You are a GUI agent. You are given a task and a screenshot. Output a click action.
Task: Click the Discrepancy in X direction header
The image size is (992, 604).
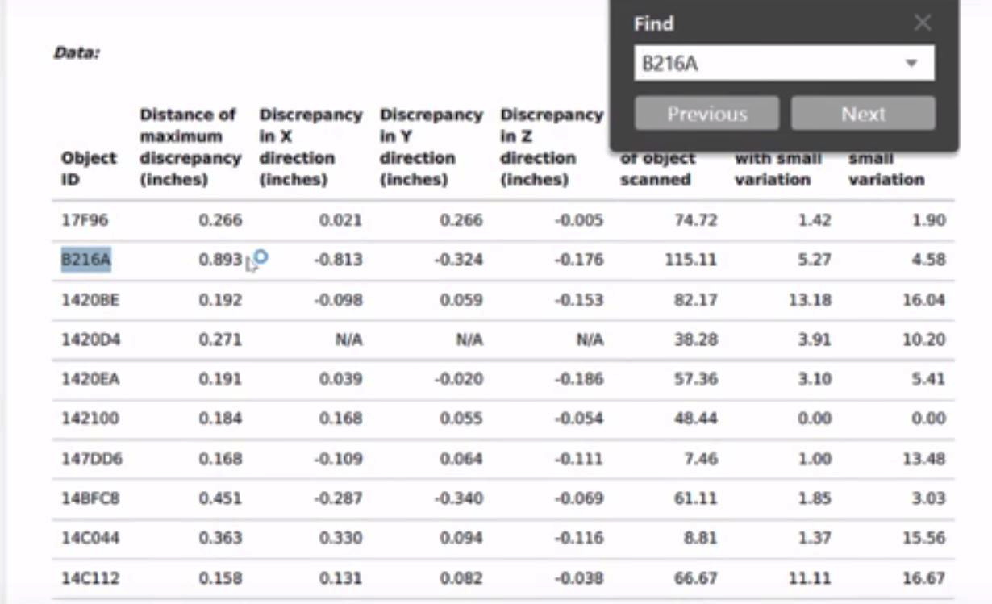point(310,147)
